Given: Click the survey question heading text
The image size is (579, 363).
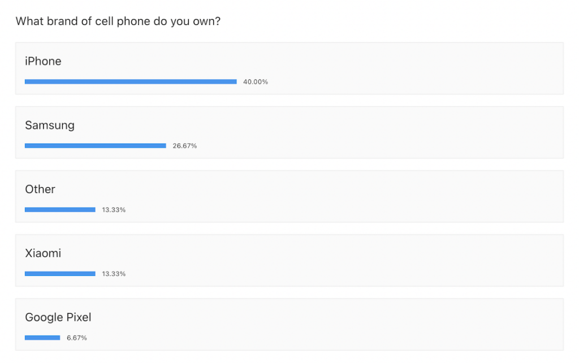Looking at the screenshot, I should pos(118,21).
